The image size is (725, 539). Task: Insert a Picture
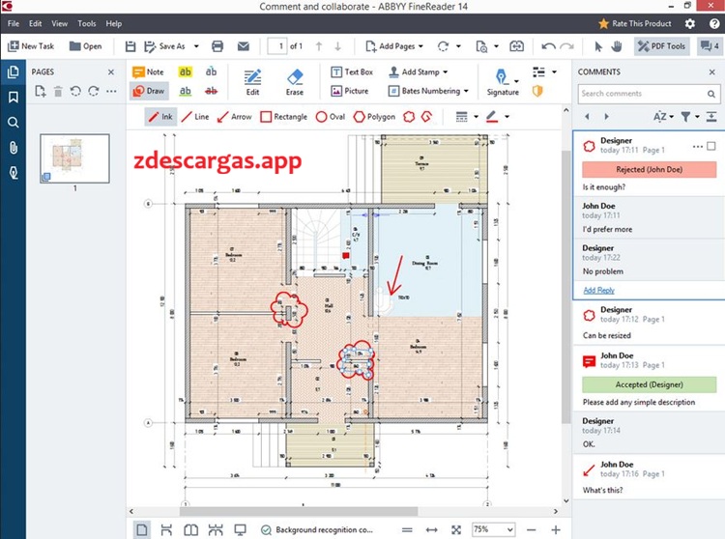pos(350,91)
